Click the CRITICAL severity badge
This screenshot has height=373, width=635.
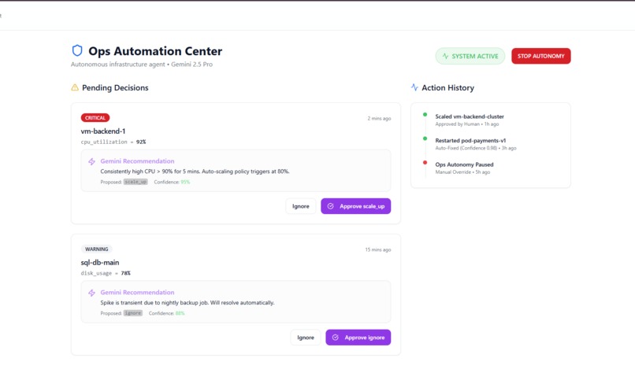tap(95, 118)
